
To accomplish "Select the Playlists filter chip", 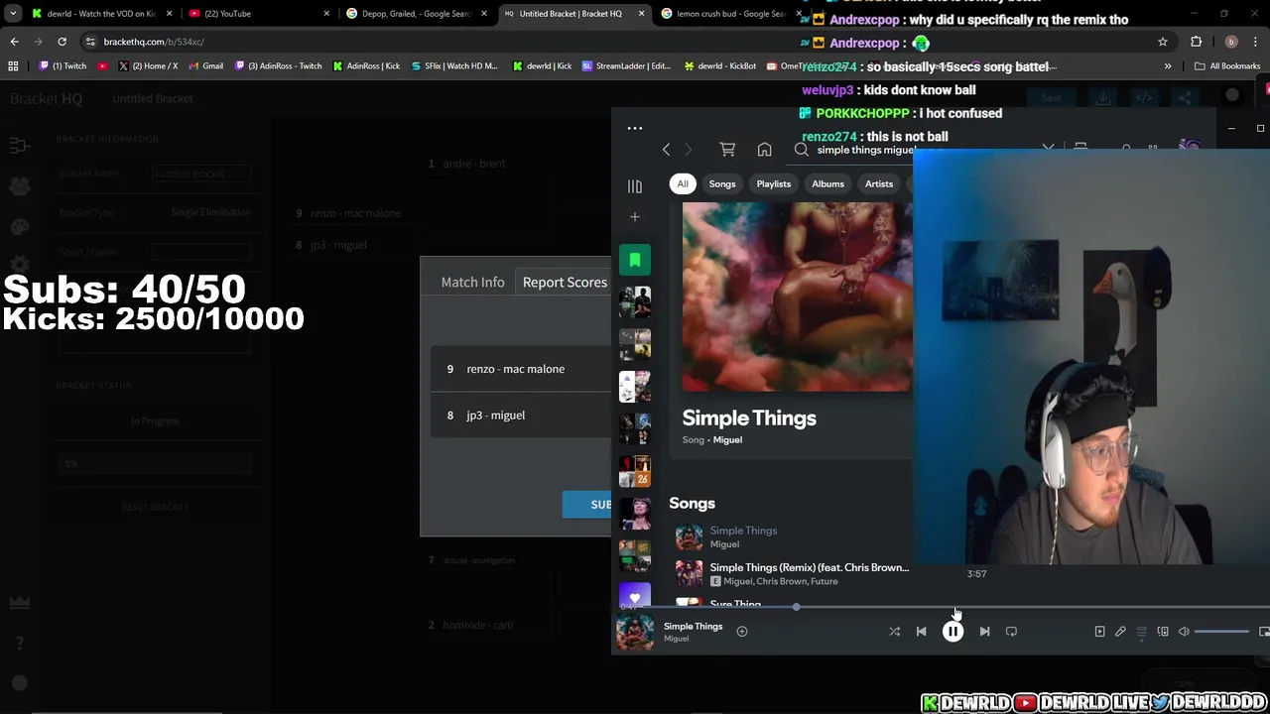I will tap(774, 183).
